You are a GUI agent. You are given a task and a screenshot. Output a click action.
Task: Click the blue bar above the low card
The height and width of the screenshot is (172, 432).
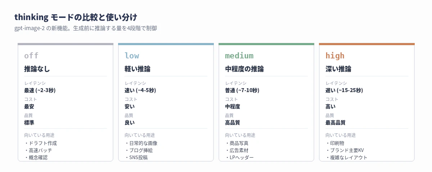click(166, 44)
